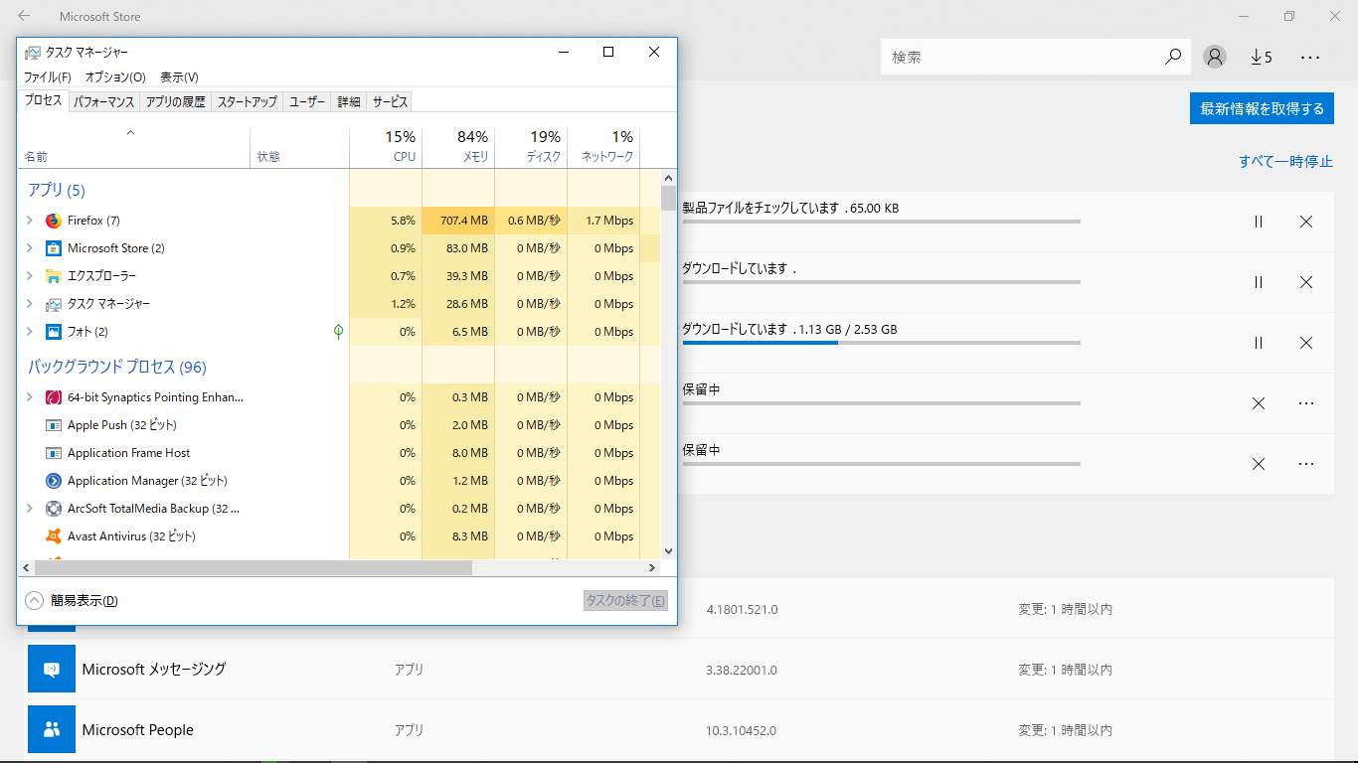
Task: Click the エクスプローラー process icon
Action: tap(54, 276)
